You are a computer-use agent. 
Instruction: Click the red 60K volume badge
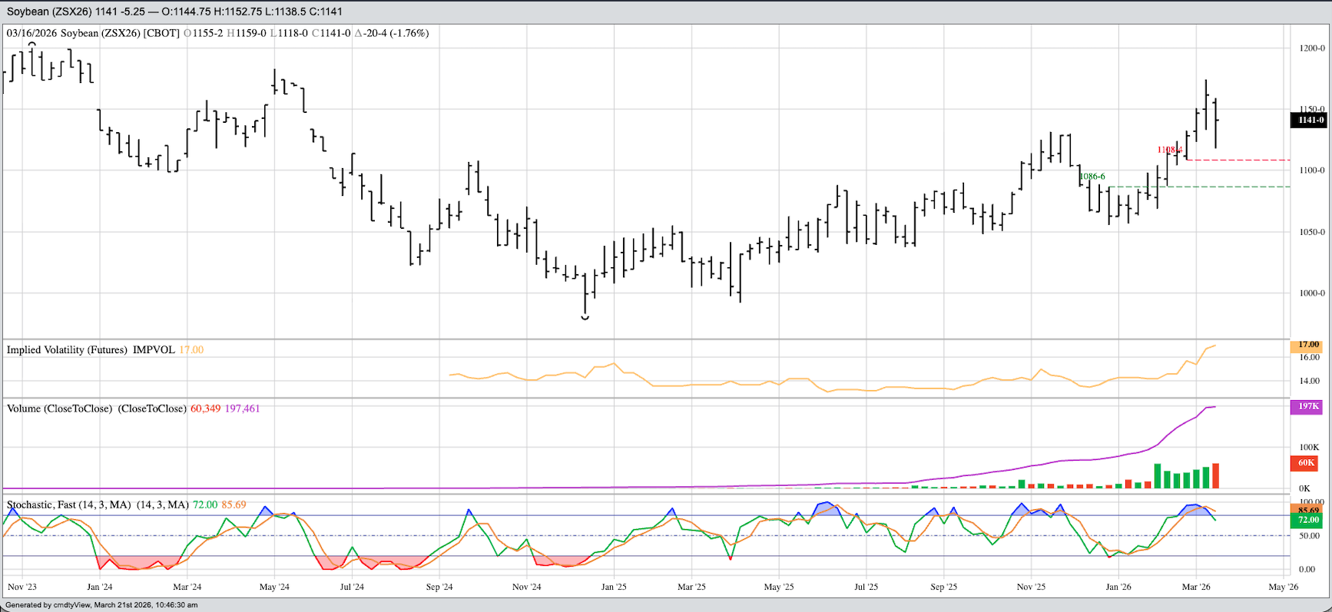[x=1306, y=462]
